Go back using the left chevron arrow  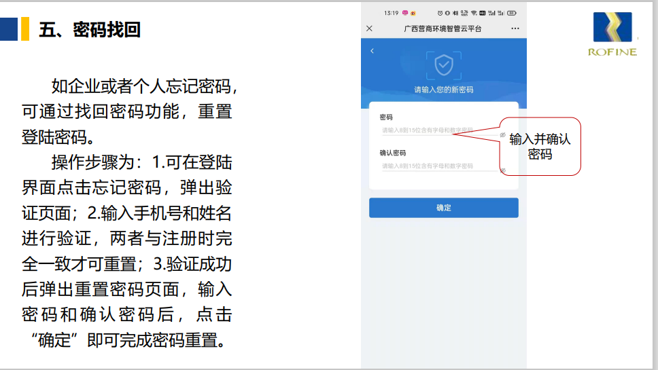point(372,52)
